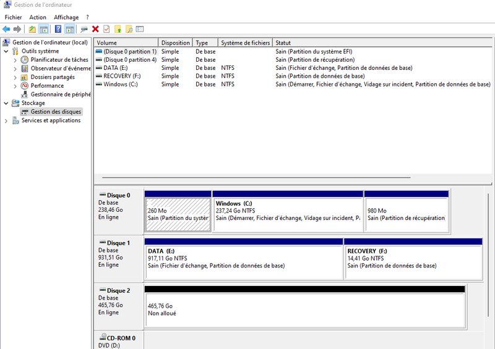Select Services et applications icon
495x349 pixels.
(15, 120)
